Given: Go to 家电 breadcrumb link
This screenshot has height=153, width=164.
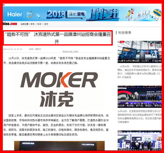Looking at the screenshot, I should (32, 24).
